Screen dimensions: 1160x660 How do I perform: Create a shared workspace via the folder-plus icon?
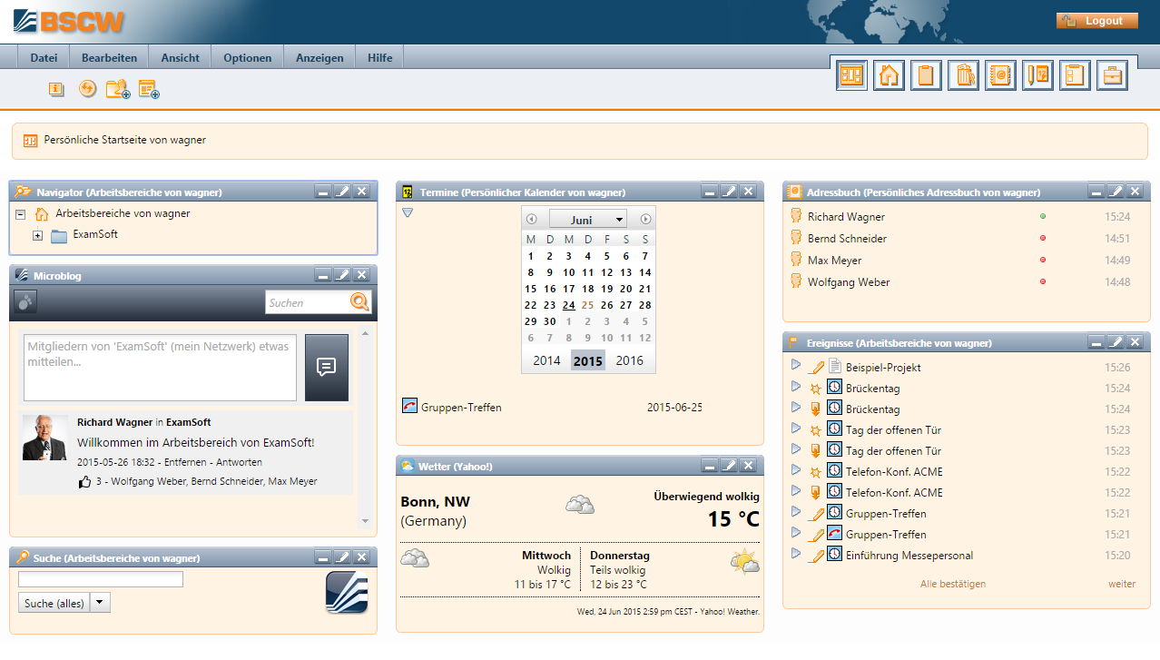point(116,89)
